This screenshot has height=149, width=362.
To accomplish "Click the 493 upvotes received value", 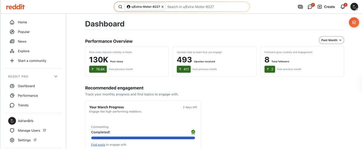I will pos(184,60).
